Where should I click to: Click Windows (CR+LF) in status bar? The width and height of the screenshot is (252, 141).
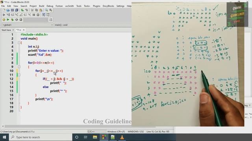tap(116, 132)
